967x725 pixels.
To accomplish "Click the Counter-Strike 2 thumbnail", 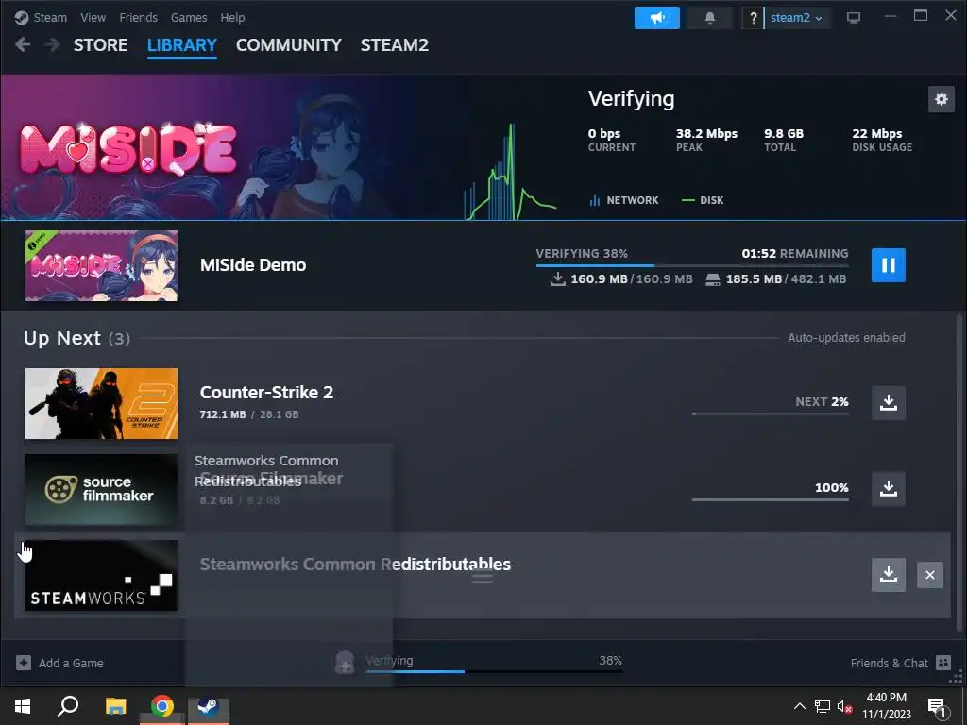I will coord(102,403).
